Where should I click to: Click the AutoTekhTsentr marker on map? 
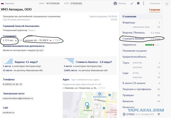99,94
